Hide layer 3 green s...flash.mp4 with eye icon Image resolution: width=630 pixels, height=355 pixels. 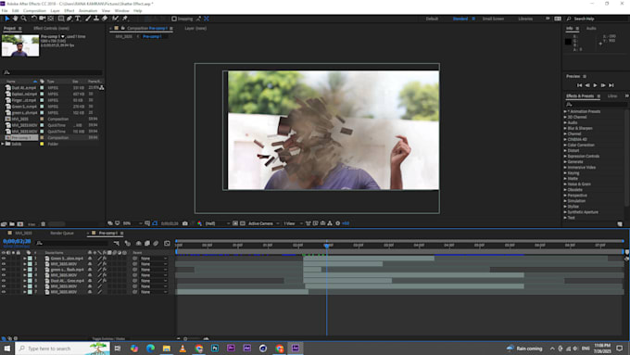point(4,270)
